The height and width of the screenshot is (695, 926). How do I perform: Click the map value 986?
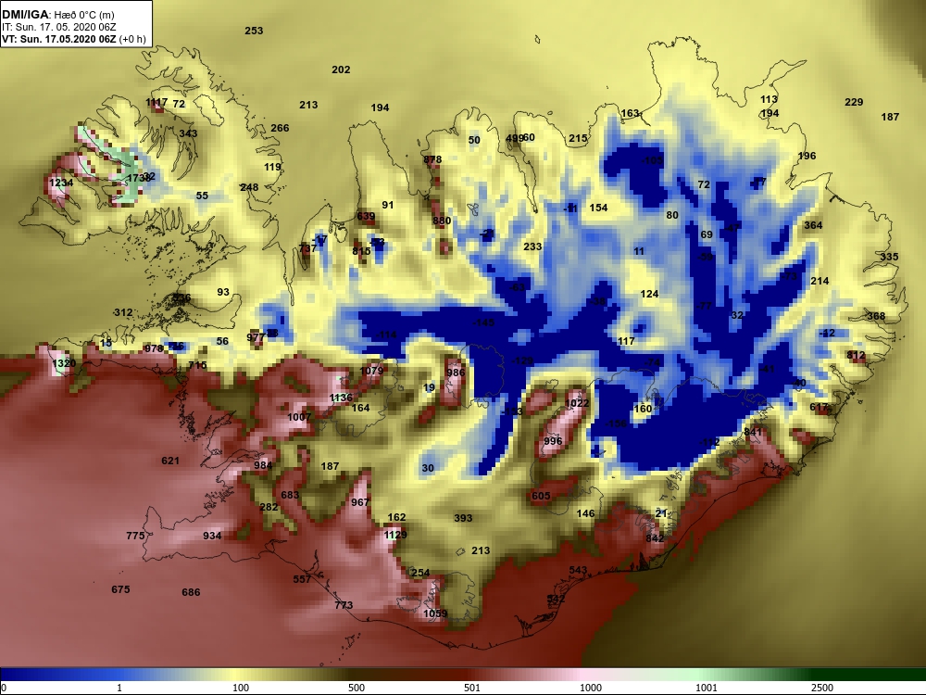click(x=456, y=373)
